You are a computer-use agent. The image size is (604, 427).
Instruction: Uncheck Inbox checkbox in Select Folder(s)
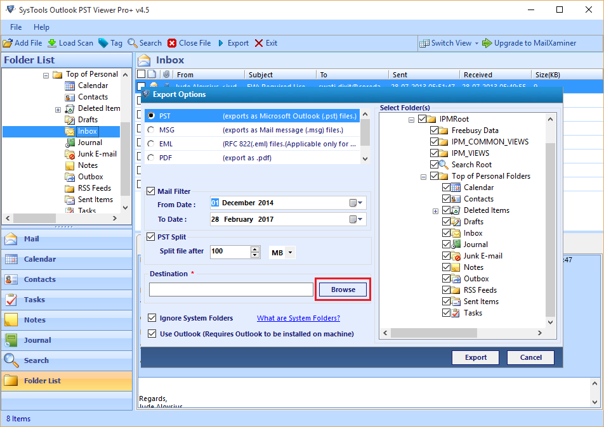tap(446, 233)
